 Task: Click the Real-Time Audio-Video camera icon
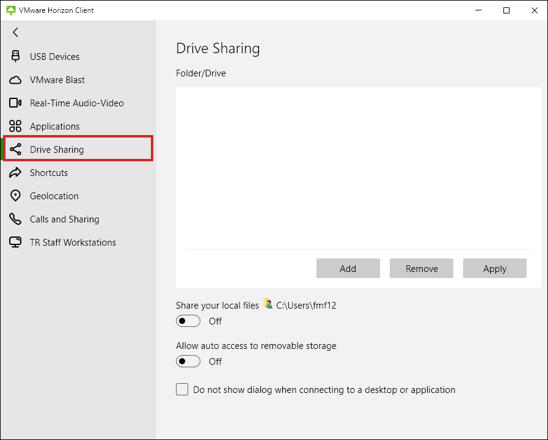15,103
